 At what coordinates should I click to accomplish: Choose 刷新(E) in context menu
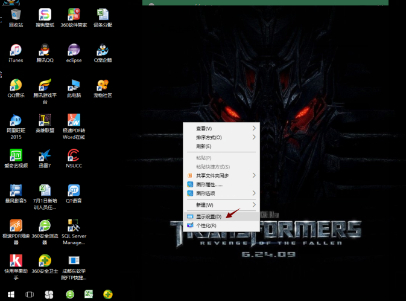click(221, 146)
